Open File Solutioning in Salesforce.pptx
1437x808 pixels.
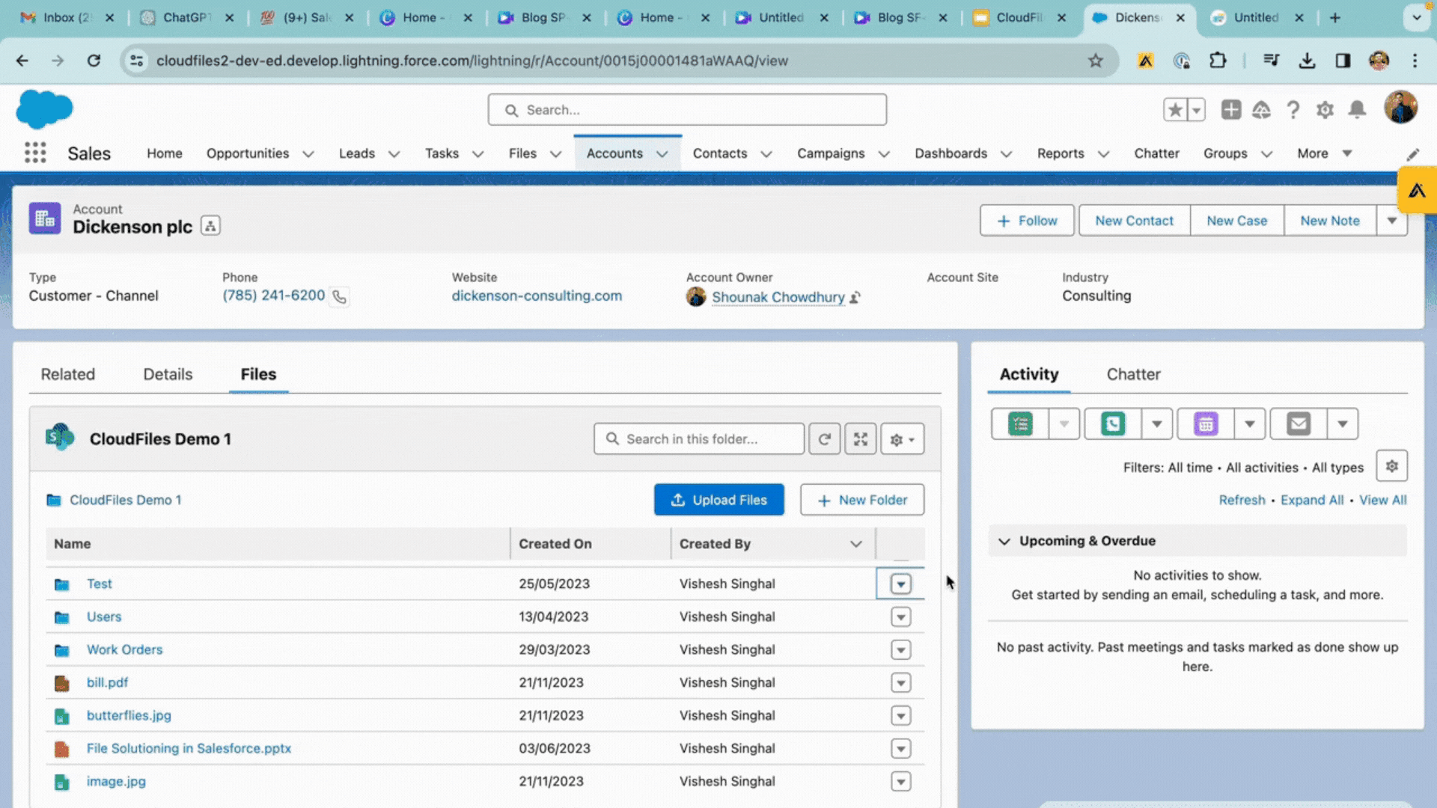[189, 748]
